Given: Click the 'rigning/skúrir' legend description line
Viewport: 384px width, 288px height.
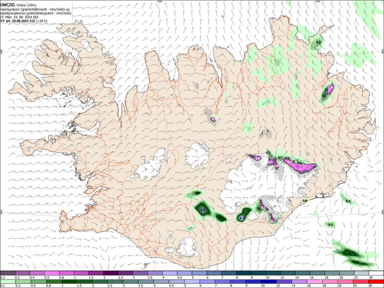Looking at the screenshot, I should [x=35, y=9].
